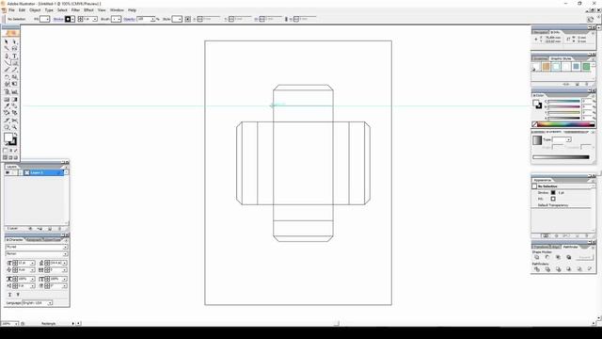Select the Hand tool
The image size is (602, 339).
[7, 127]
